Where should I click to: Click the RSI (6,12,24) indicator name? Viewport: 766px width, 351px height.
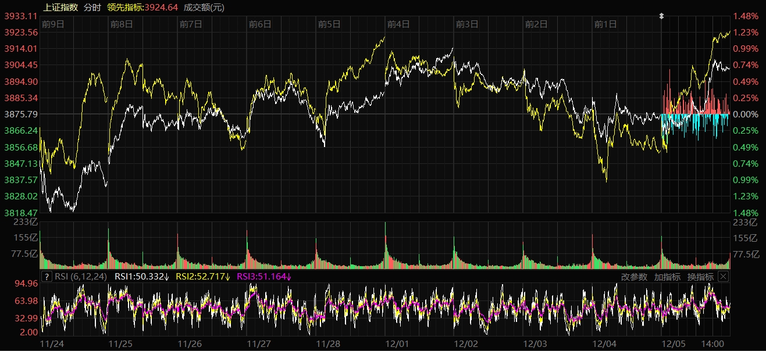[x=81, y=277]
